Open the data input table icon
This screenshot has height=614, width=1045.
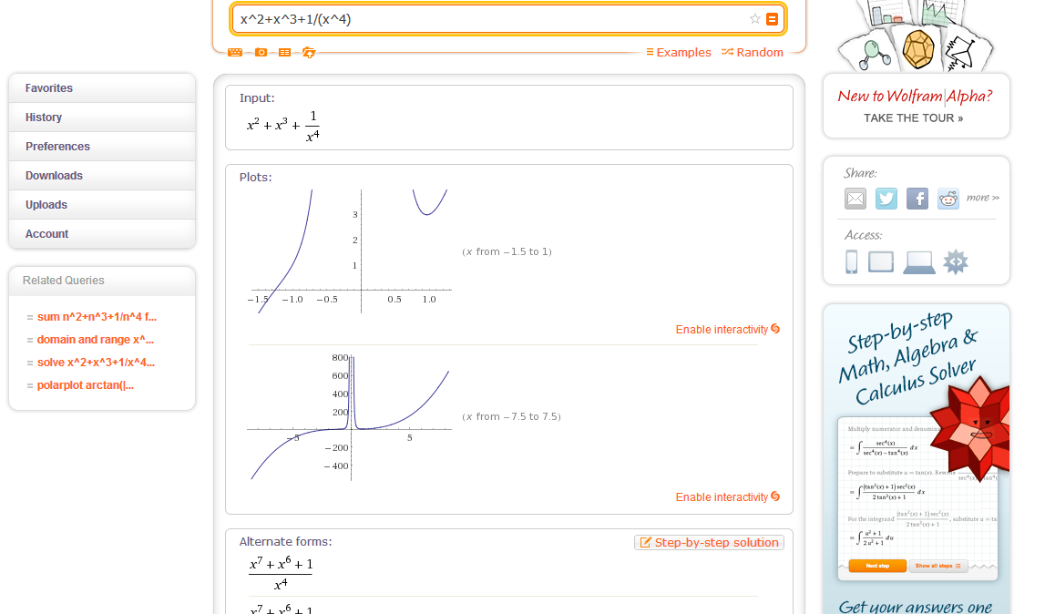pos(284,52)
